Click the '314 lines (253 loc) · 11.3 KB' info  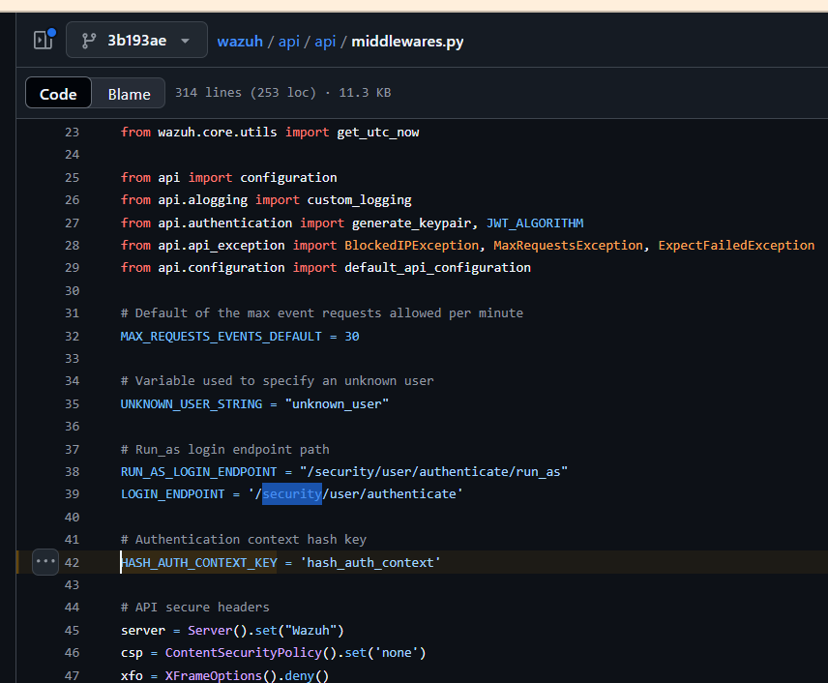click(283, 93)
